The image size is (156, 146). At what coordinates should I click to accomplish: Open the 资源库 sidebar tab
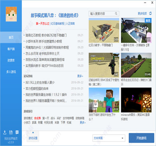coord(11,60)
